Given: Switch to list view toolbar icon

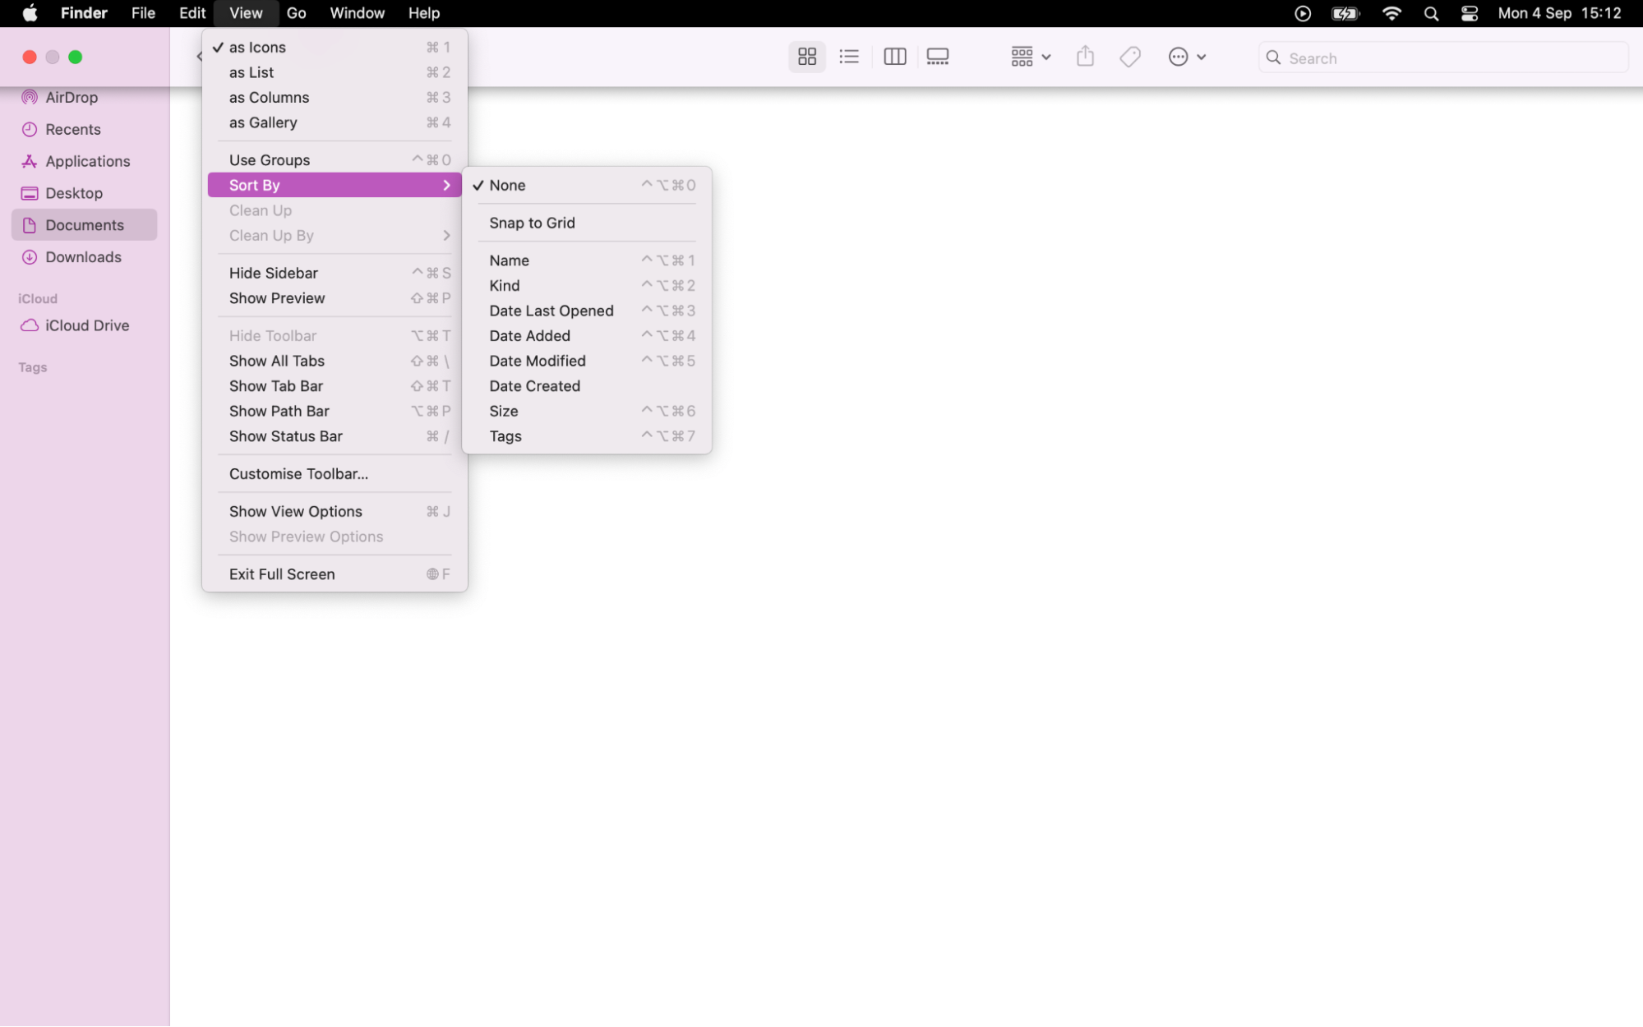Looking at the screenshot, I should coord(849,57).
